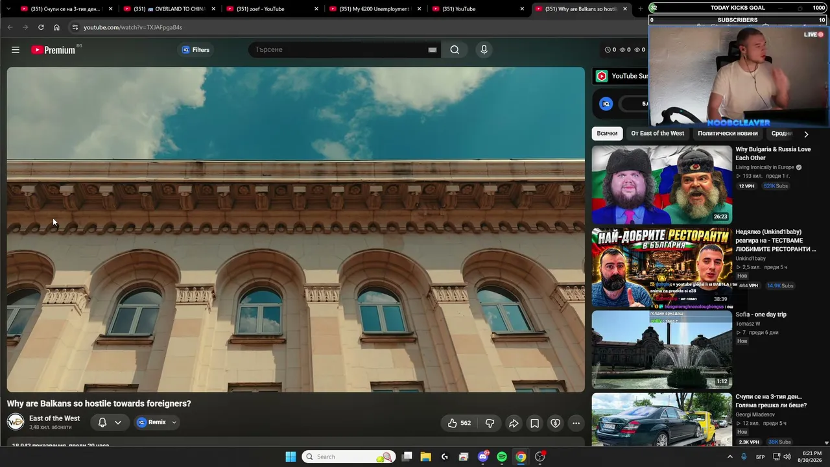
Task: Save video with the bookmark icon
Action: pos(534,423)
